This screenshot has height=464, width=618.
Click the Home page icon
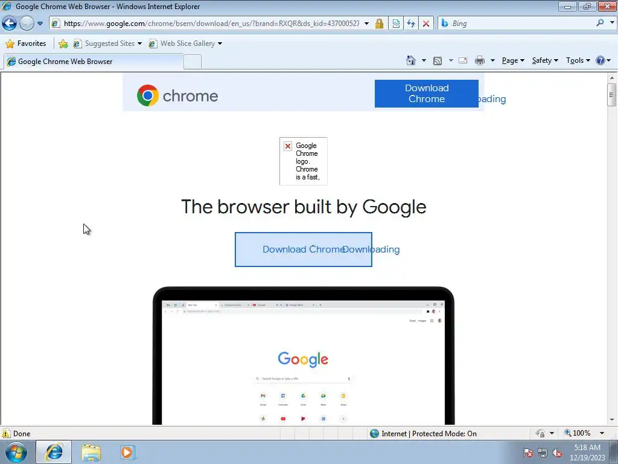click(x=410, y=60)
